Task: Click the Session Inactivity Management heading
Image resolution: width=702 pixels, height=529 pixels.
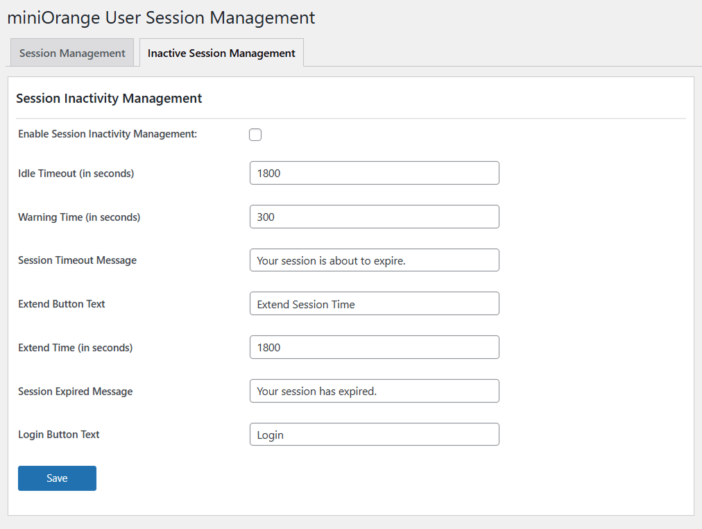Action: point(109,98)
